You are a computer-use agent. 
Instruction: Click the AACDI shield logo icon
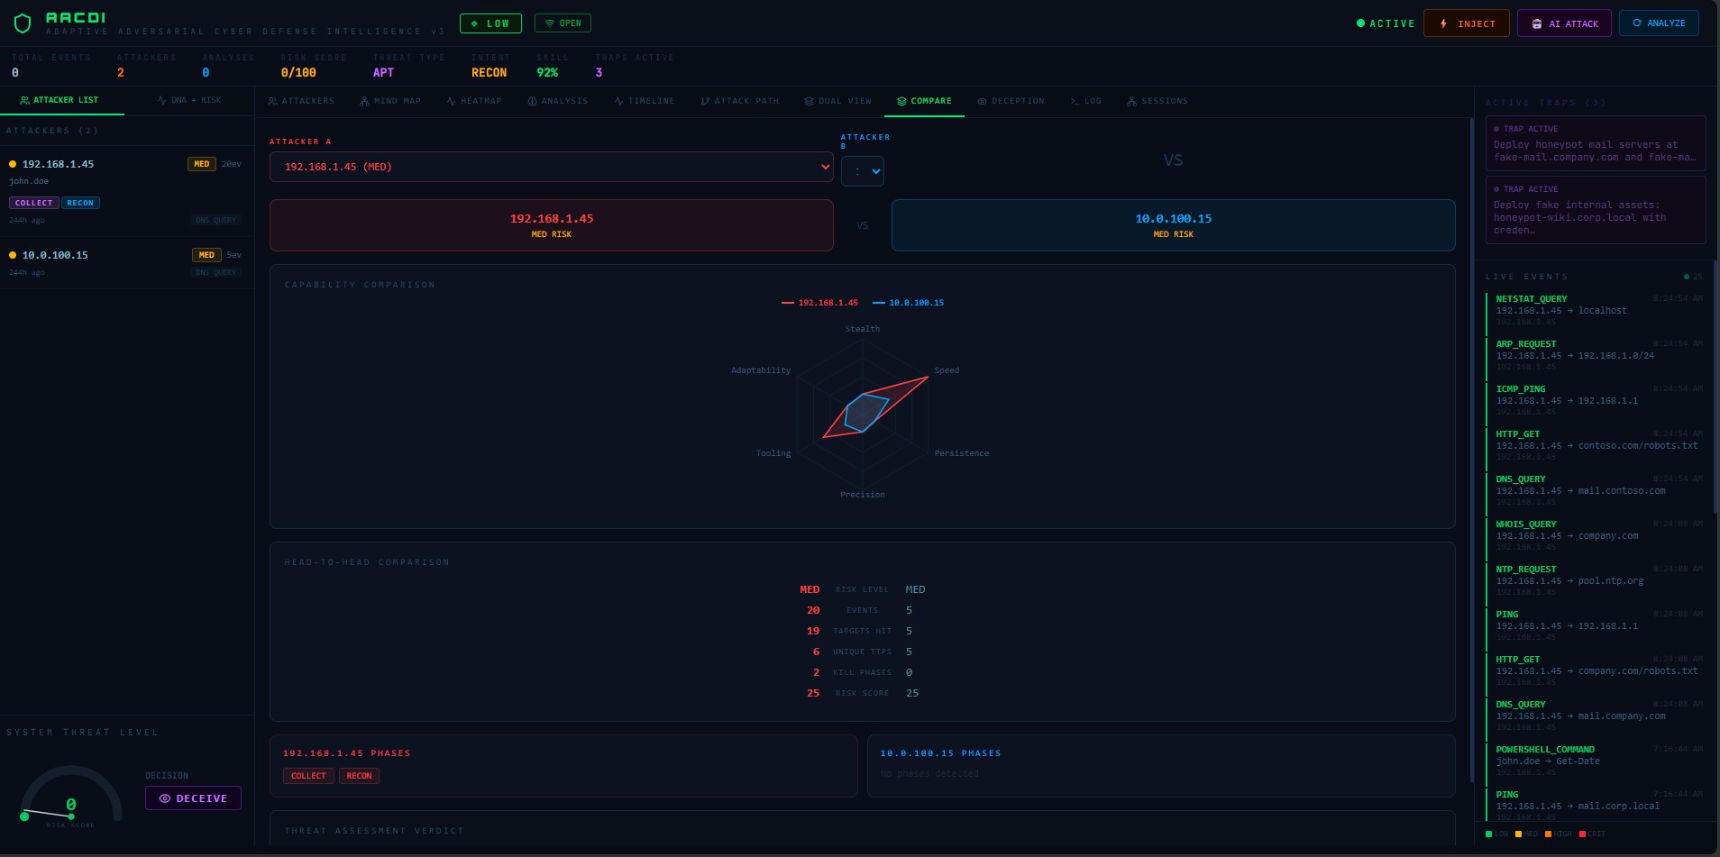(23, 23)
